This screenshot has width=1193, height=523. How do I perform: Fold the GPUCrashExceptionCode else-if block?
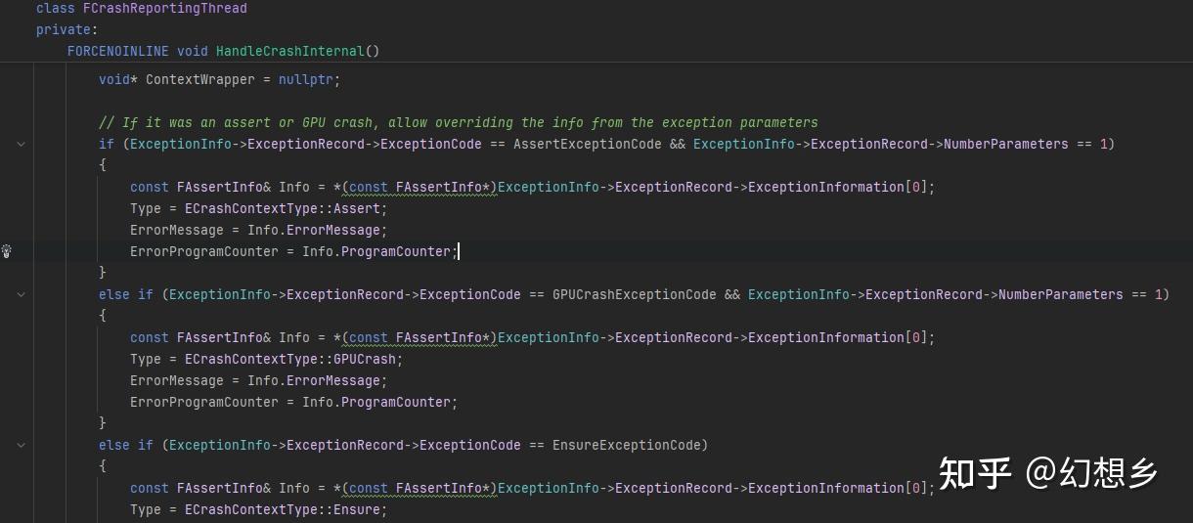tap(22, 294)
